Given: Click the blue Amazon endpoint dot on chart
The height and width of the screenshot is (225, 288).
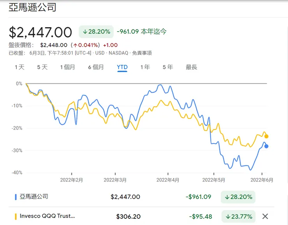Looking at the screenshot, I should [x=266, y=146].
